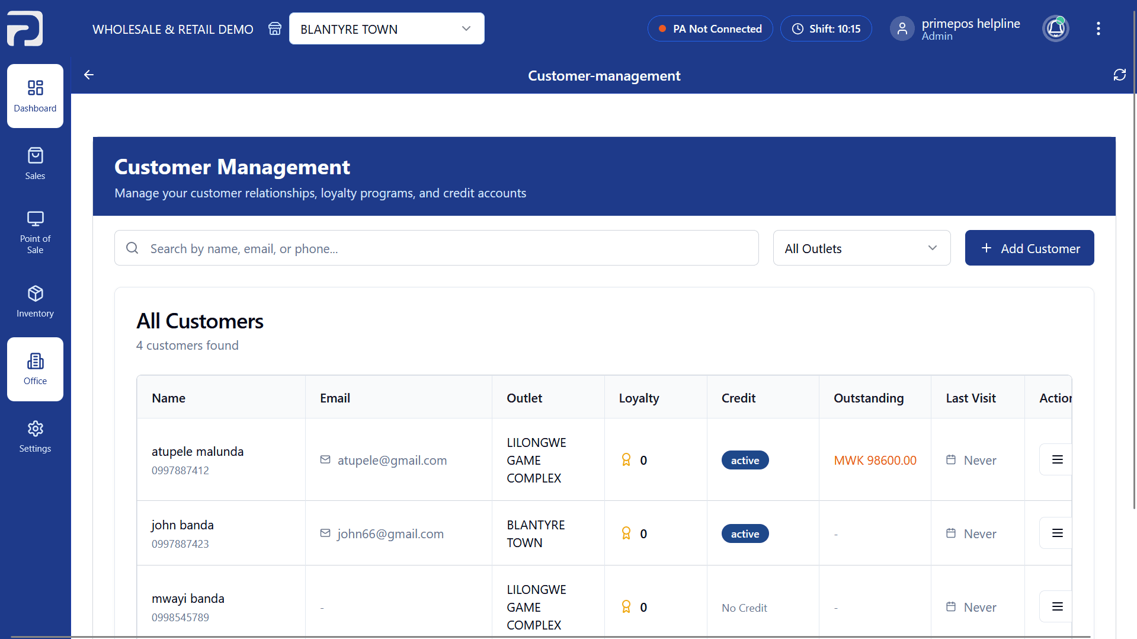This screenshot has height=639, width=1137.
Task: Open actions menu for atupele malunda
Action: tap(1056, 459)
